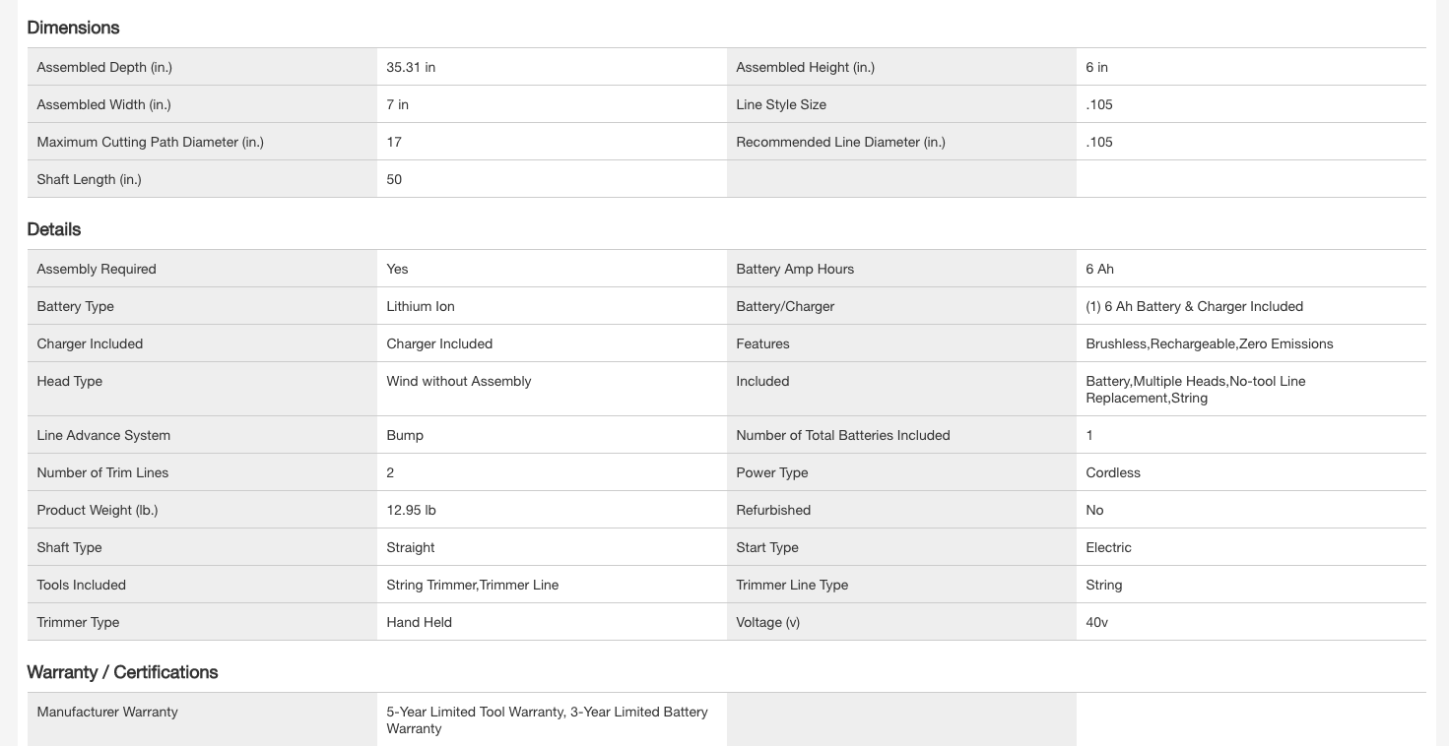Screen dimensions: 1449x746
Task: Click the Battery Amp Hours label
Action: (795, 269)
